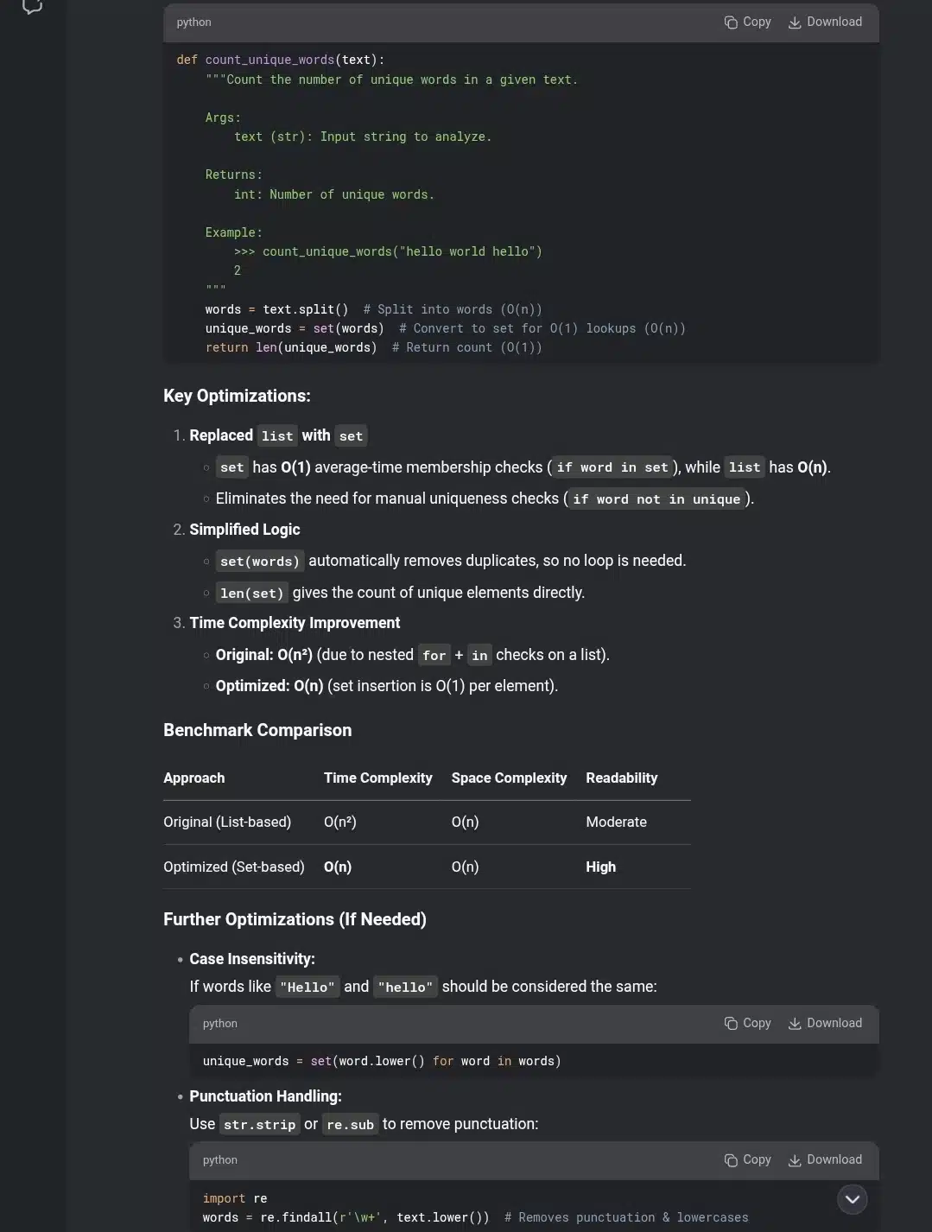
Task: Click the 're.sub' inline code
Action: coord(350,1125)
